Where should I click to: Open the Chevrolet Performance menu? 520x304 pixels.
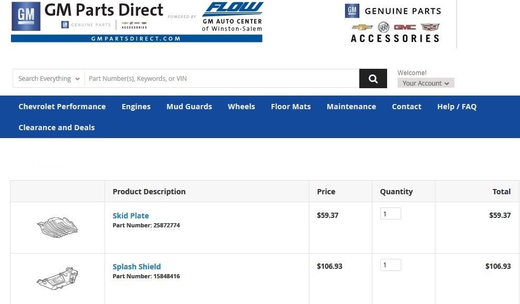pyautogui.click(x=62, y=107)
